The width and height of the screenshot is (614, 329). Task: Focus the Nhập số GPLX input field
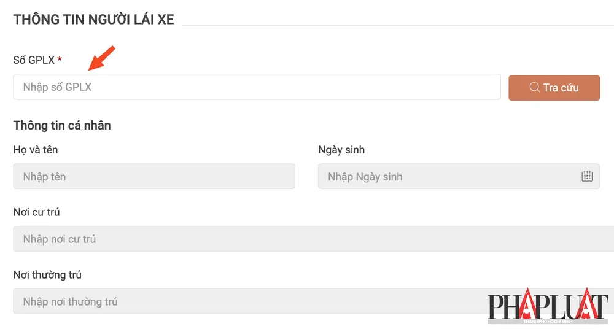[257, 87]
